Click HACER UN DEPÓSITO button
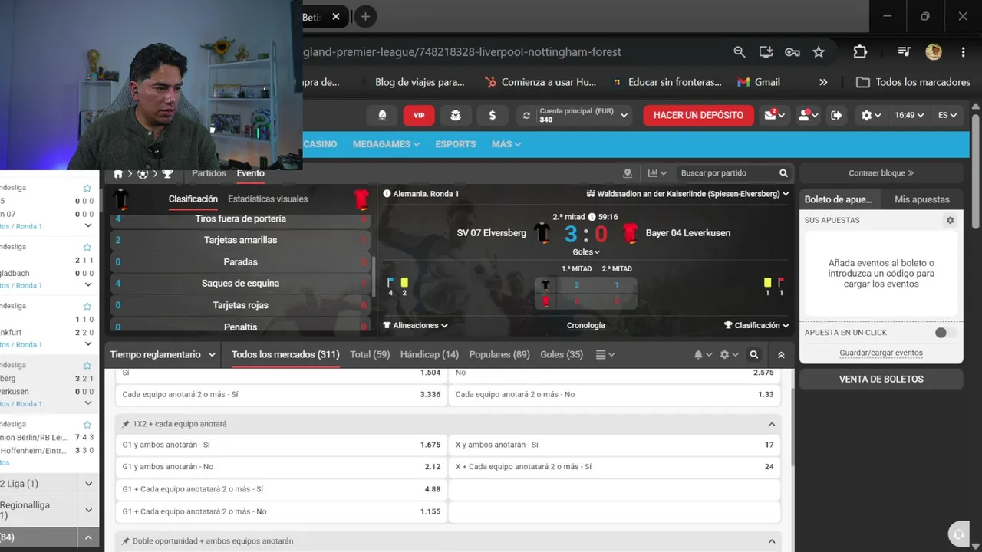This screenshot has height=552, width=982. pyautogui.click(x=698, y=115)
